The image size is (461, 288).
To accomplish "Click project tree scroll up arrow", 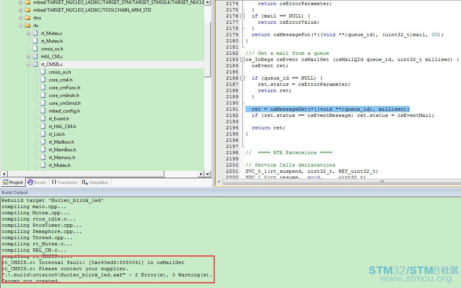I will coord(207,2).
